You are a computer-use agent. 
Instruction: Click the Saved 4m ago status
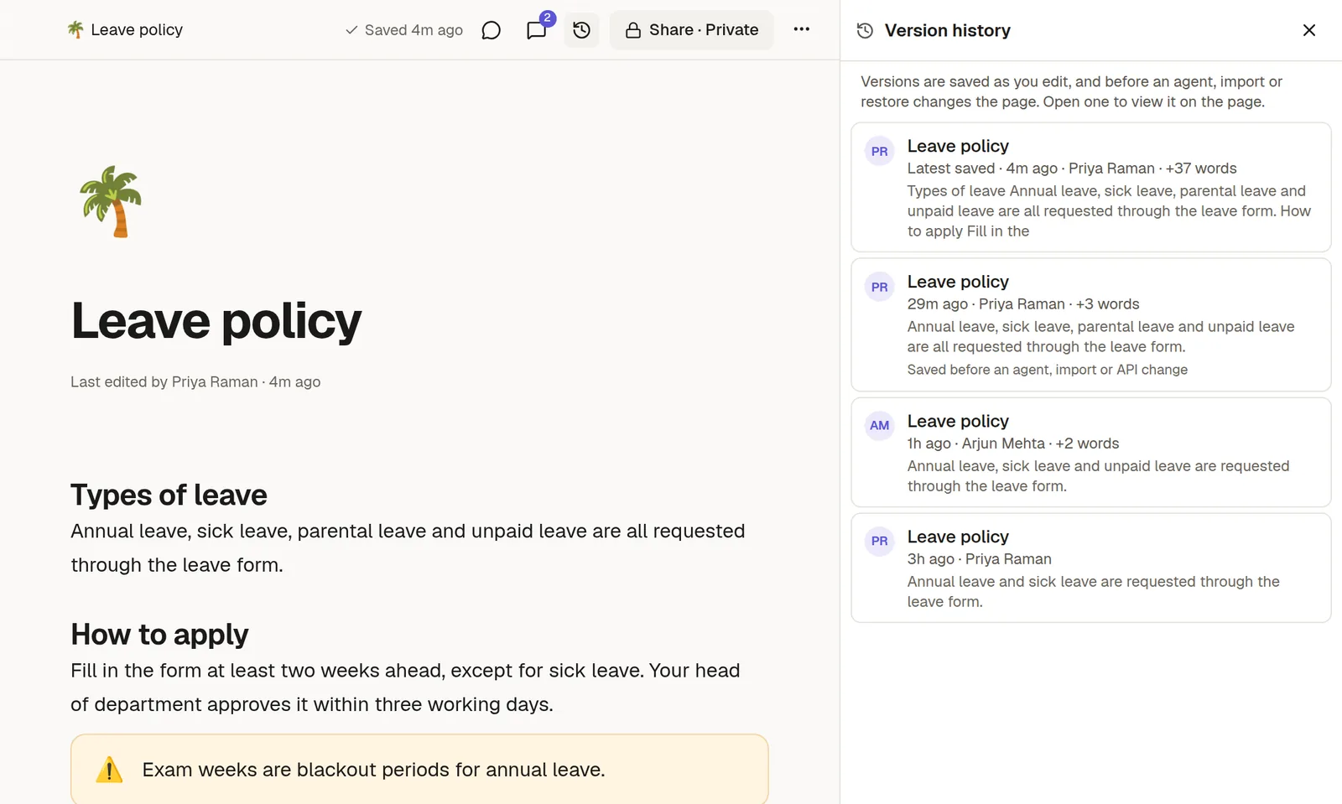(x=404, y=30)
